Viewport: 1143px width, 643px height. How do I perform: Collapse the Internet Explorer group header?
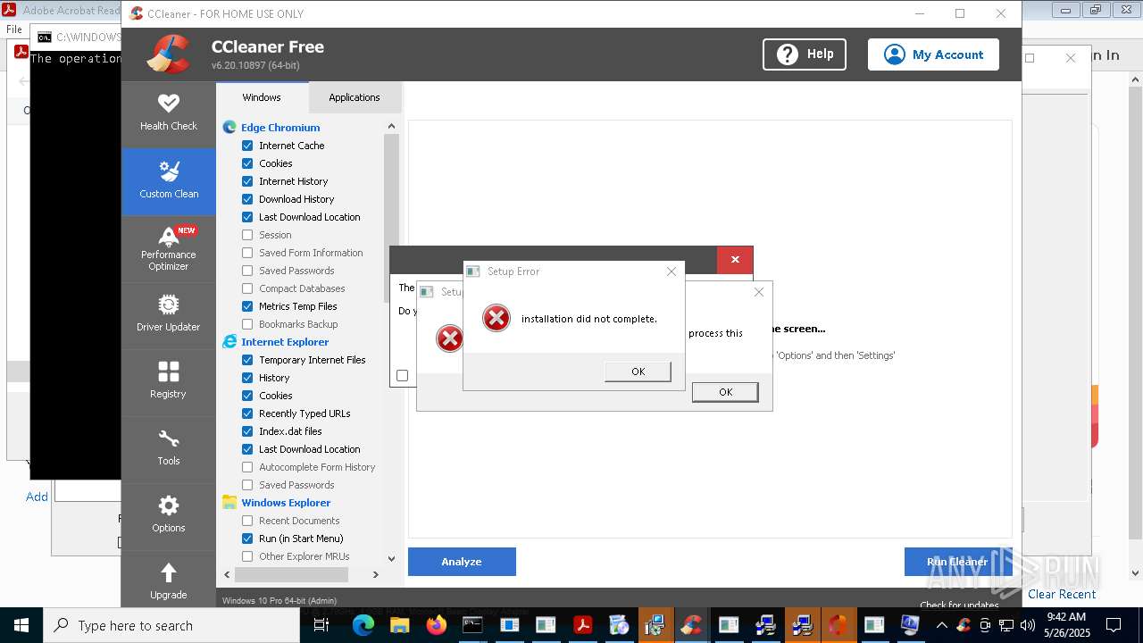click(x=285, y=342)
